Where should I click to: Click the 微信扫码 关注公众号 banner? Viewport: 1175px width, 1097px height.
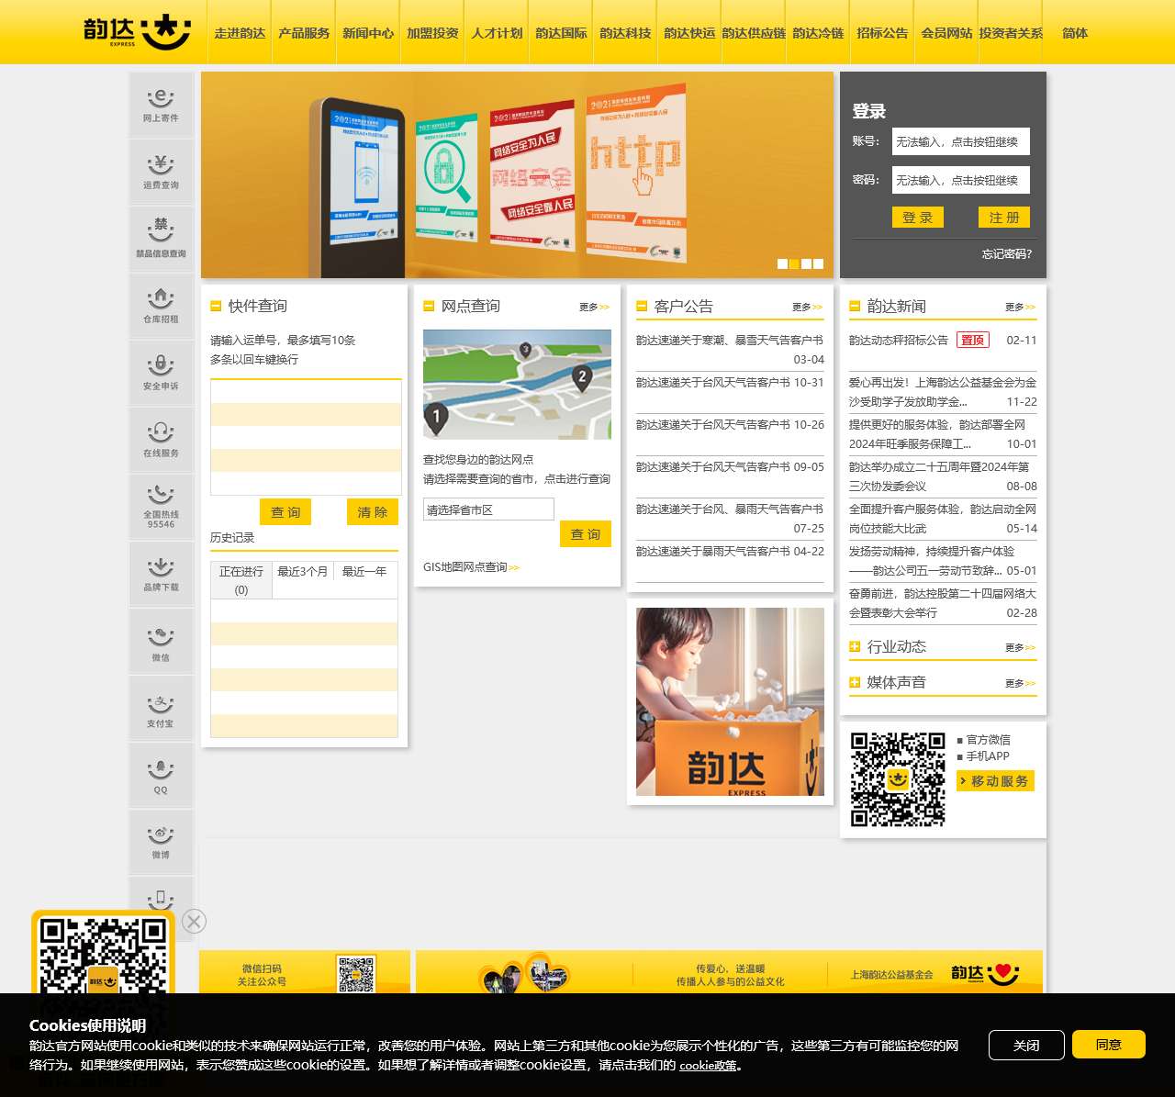coord(305,972)
